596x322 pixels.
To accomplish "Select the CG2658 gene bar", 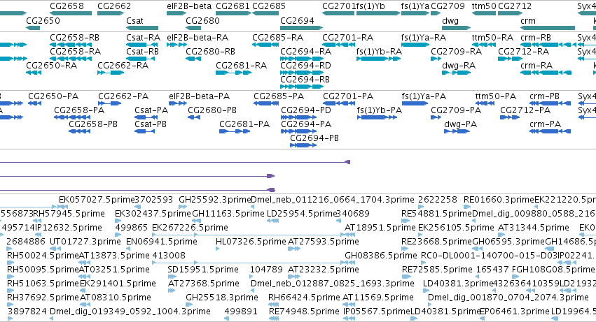I will click(x=71, y=13).
